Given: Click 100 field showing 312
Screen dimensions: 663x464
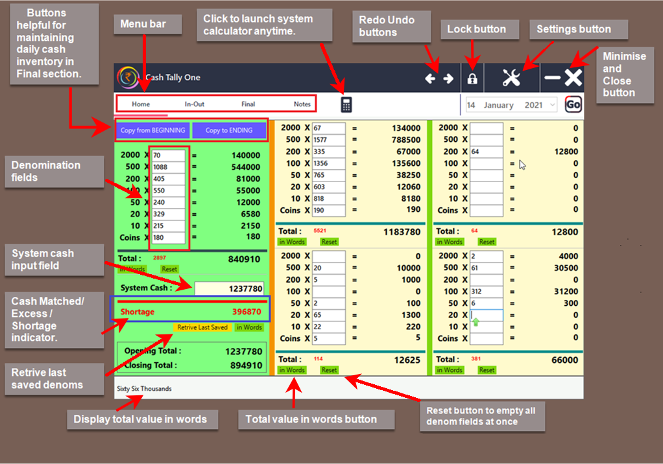Looking at the screenshot, I should [x=487, y=292].
